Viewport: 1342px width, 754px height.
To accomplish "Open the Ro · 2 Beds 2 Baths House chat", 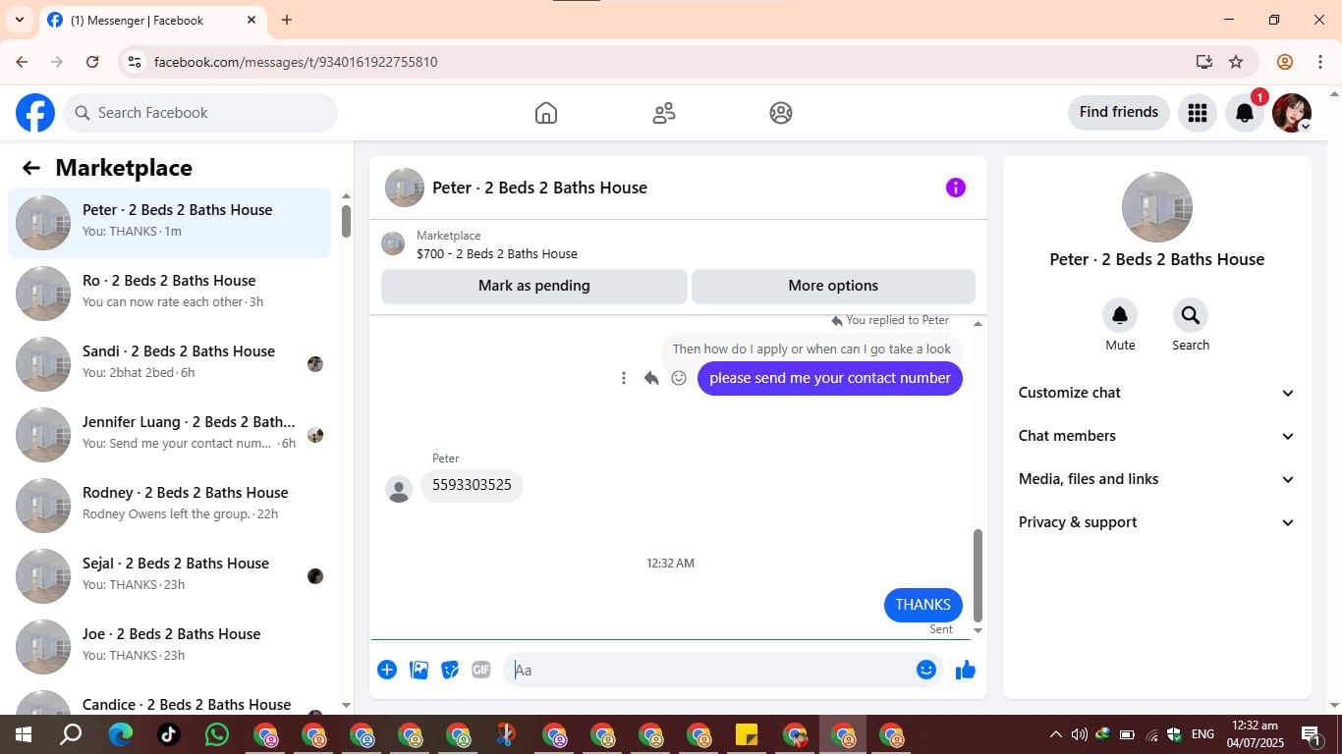I will click(170, 292).
